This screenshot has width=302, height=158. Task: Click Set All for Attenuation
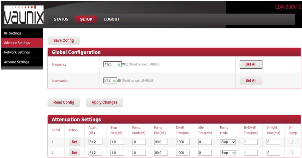(251, 80)
